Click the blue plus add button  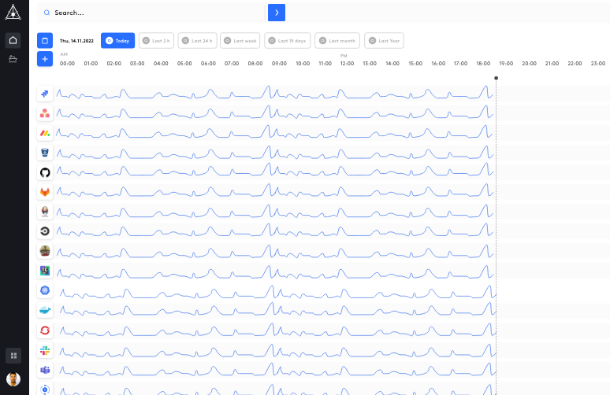pyautogui.click(x=45, y=59)
